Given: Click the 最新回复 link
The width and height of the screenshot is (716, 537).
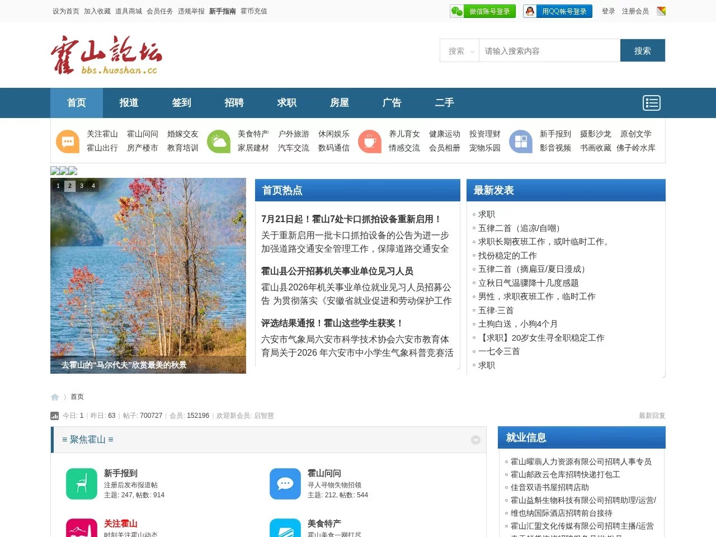Looking at the screenshot, I should pyautogui.click(x=652, y=416).
